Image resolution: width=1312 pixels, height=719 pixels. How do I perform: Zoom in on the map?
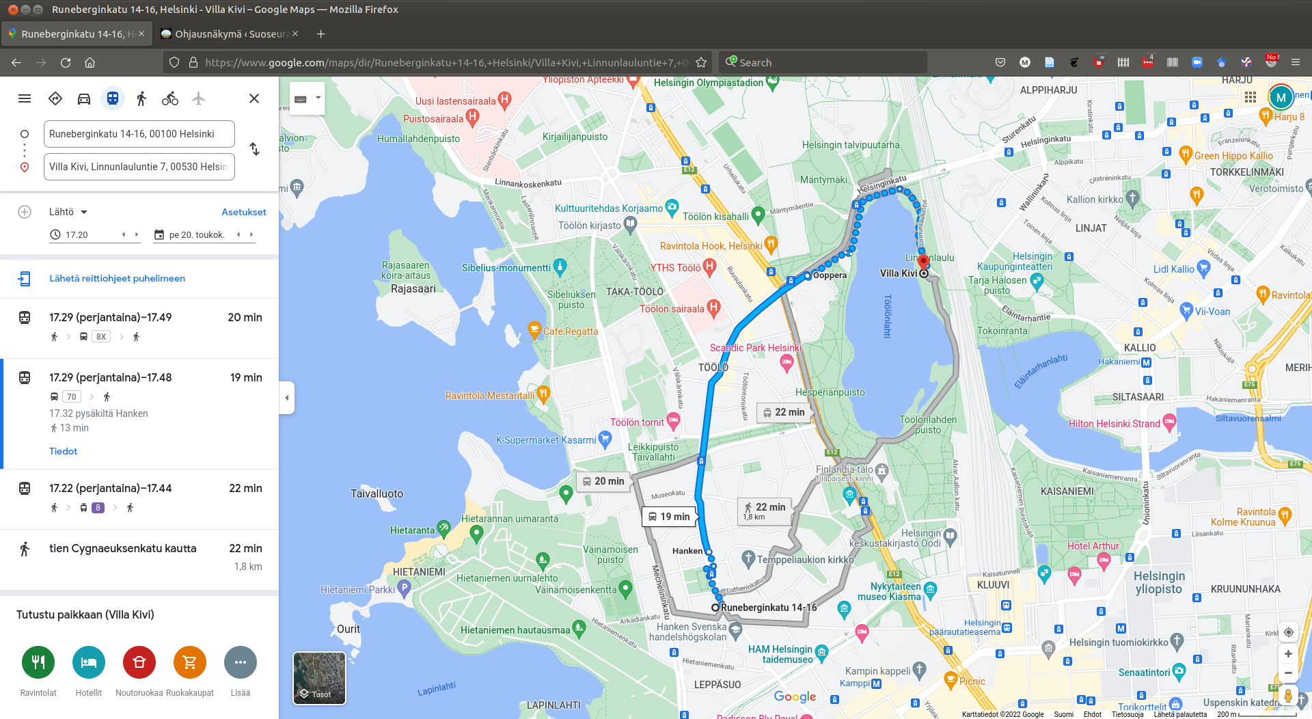pyautogui.click(x=1288, y=654)
